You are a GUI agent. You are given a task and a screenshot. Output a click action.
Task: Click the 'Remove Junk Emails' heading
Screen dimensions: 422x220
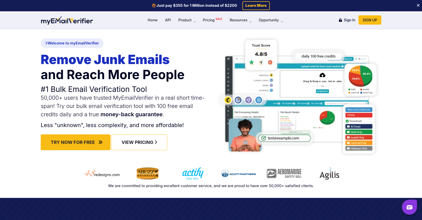[105, 60]
